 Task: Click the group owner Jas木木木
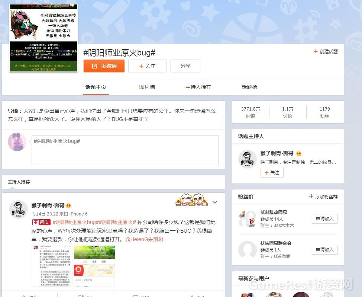(x=284, y=225)
